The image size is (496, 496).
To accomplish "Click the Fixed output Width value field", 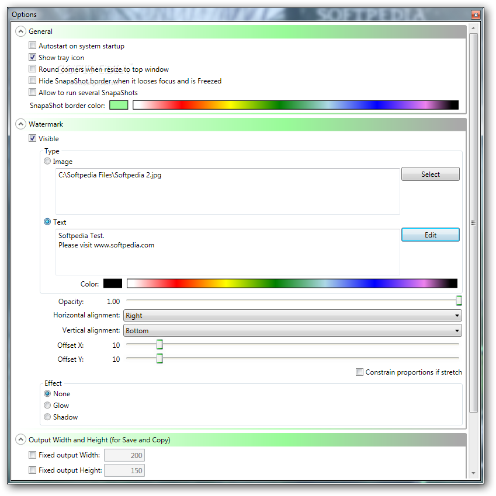I will pyautogui.click(x=124, y=456).
